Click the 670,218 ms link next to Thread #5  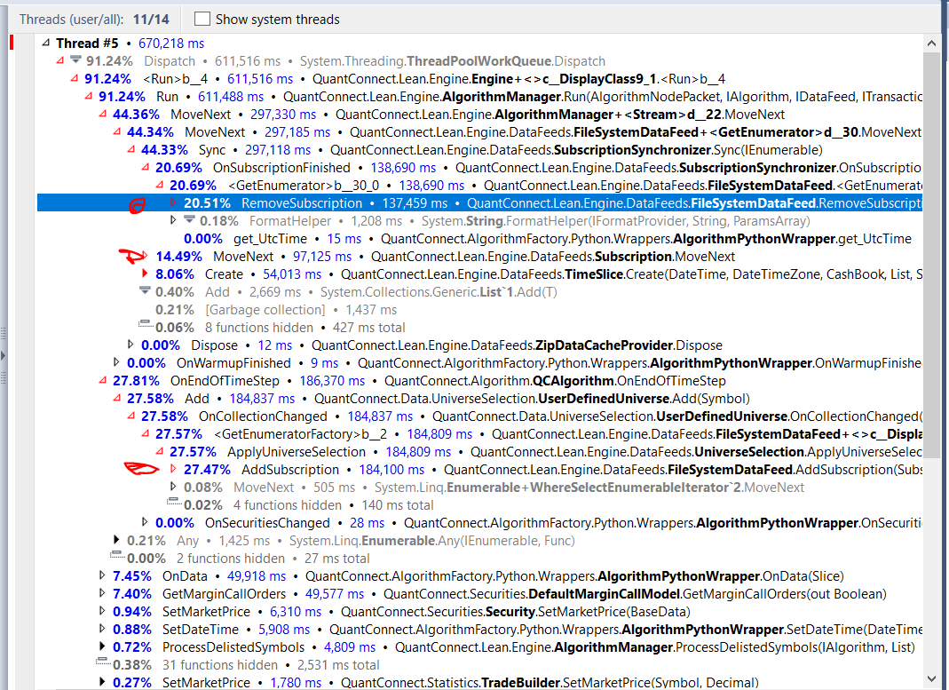pos(171,43)
